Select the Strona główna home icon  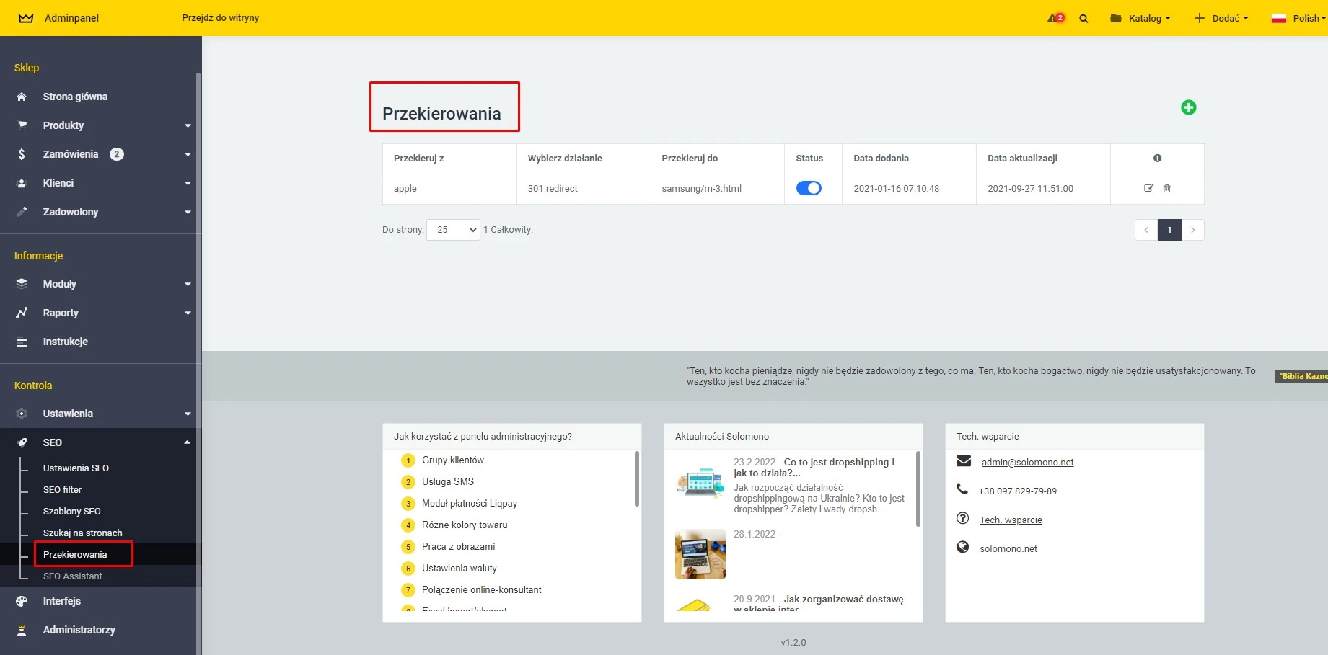pyautogui.click(x=22, y=97)
